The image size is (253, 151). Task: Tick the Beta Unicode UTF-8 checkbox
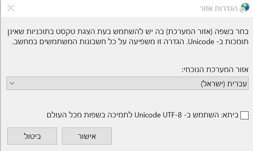244,115
